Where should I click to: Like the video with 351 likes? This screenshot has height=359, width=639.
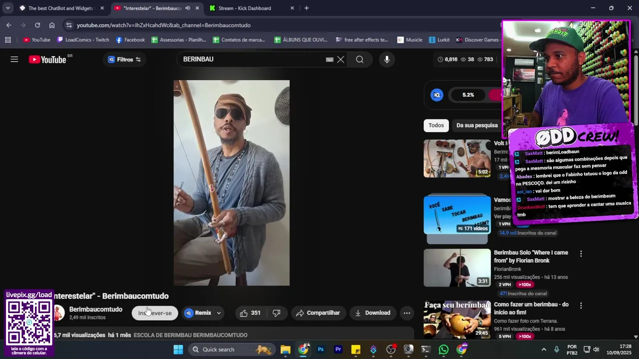tap(250, 313)
